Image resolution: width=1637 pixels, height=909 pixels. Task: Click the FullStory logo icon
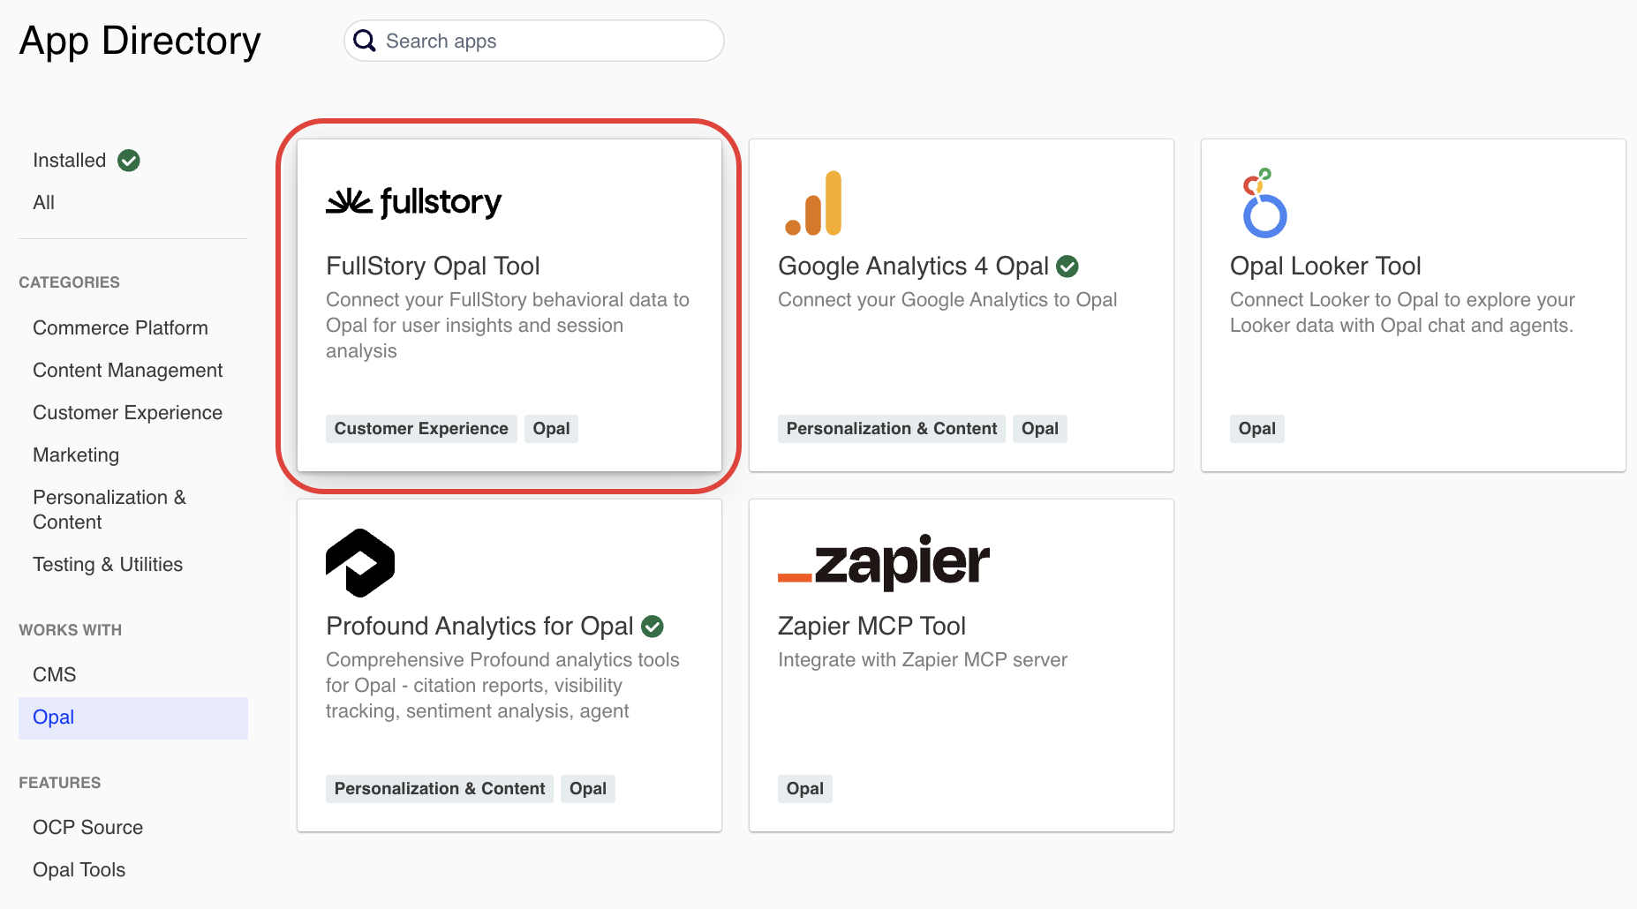point(413,202)
